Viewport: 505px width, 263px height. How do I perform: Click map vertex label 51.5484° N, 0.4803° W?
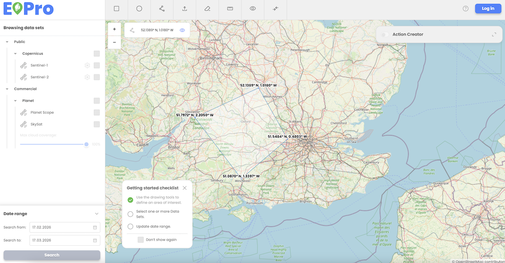pos(288,136)
